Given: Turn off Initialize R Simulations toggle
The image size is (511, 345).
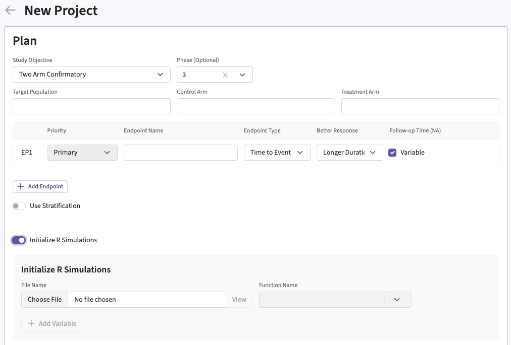Looking at the screenshot, I should point(19,240).
